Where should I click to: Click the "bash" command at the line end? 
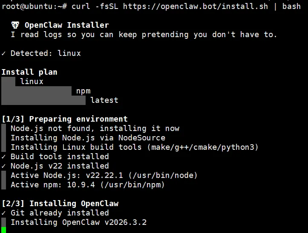point(291,6)
